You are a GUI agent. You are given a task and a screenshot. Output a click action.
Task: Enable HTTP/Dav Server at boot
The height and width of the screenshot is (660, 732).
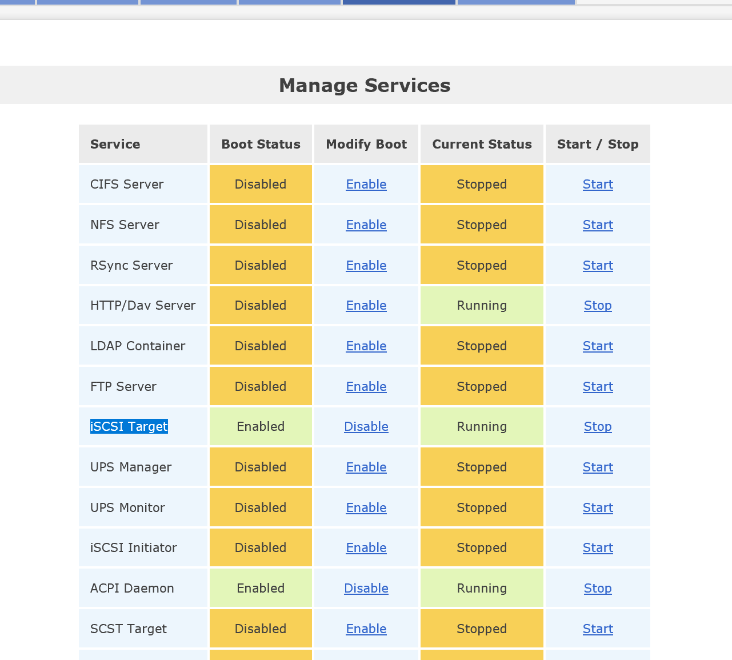[366, 306]
